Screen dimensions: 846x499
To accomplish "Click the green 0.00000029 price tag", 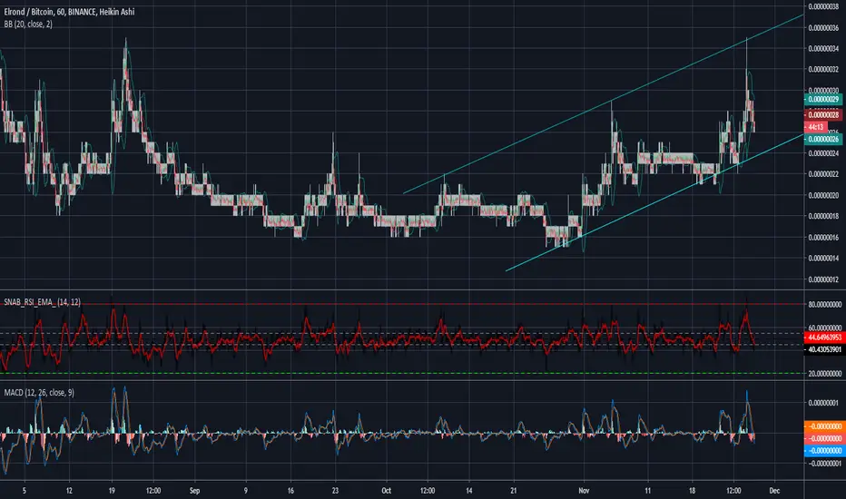I will (x=822, y=99).
